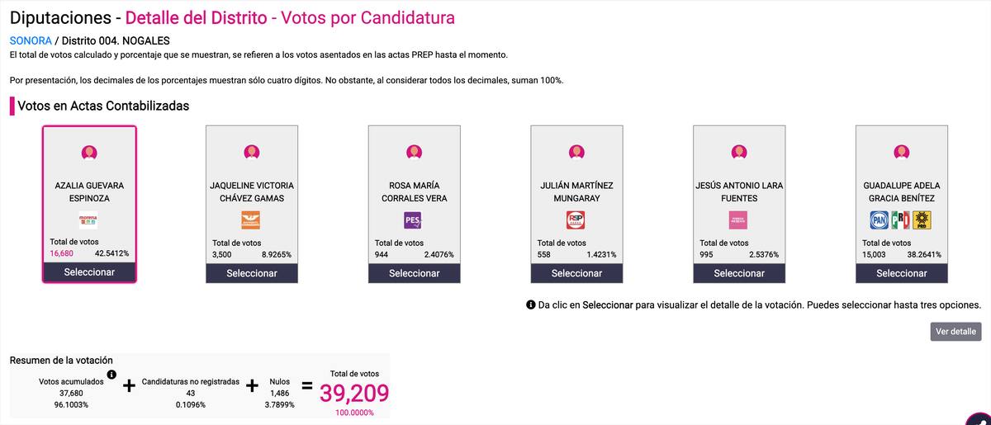Select Julián Martínez Mungaray candidate

pos(576,273)
